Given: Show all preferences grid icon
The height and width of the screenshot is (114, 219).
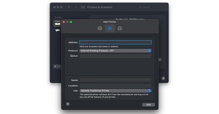Looking at the screenshot, I should [83, 7].
